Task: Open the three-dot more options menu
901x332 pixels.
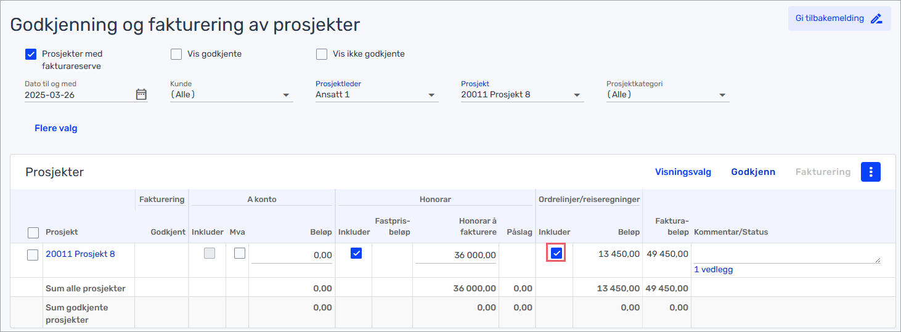Action: click(x=871, y=172)
